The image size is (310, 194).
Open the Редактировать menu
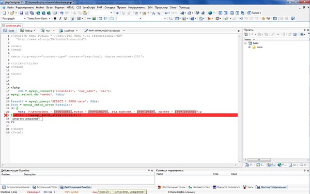25,8
